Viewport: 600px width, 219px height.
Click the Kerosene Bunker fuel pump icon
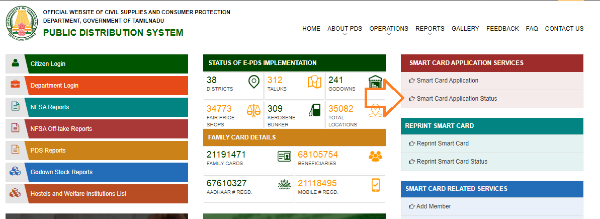pos(315,110)
